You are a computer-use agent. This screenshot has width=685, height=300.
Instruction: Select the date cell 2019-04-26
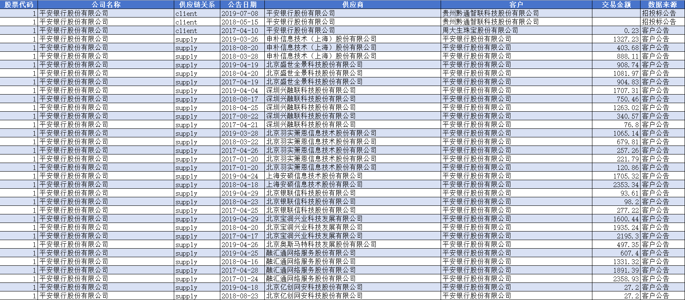pos(240,245)
